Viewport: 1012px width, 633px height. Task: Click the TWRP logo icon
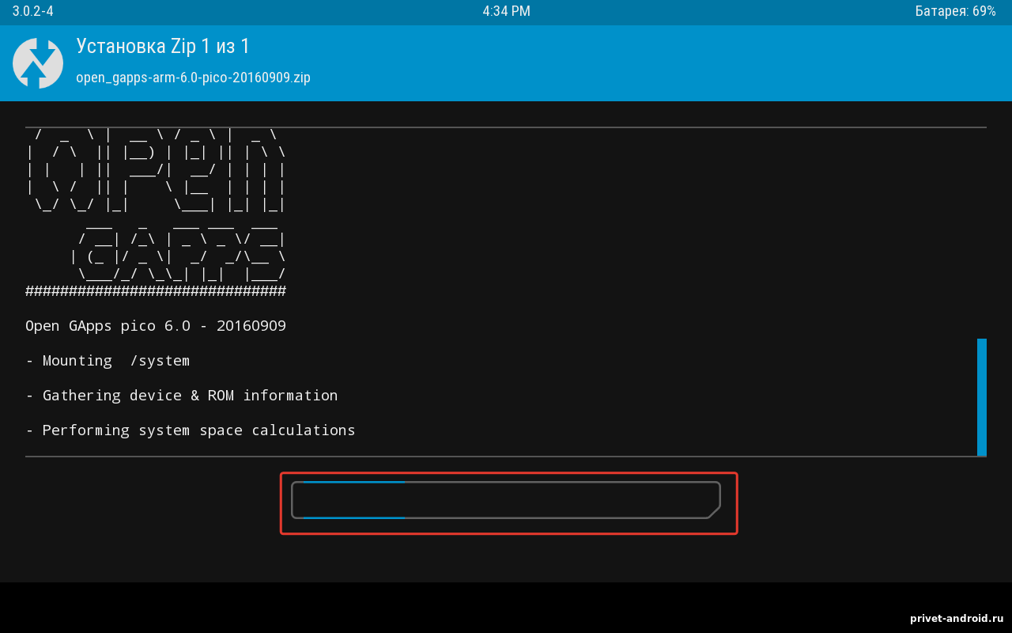(x=38, y=63)
